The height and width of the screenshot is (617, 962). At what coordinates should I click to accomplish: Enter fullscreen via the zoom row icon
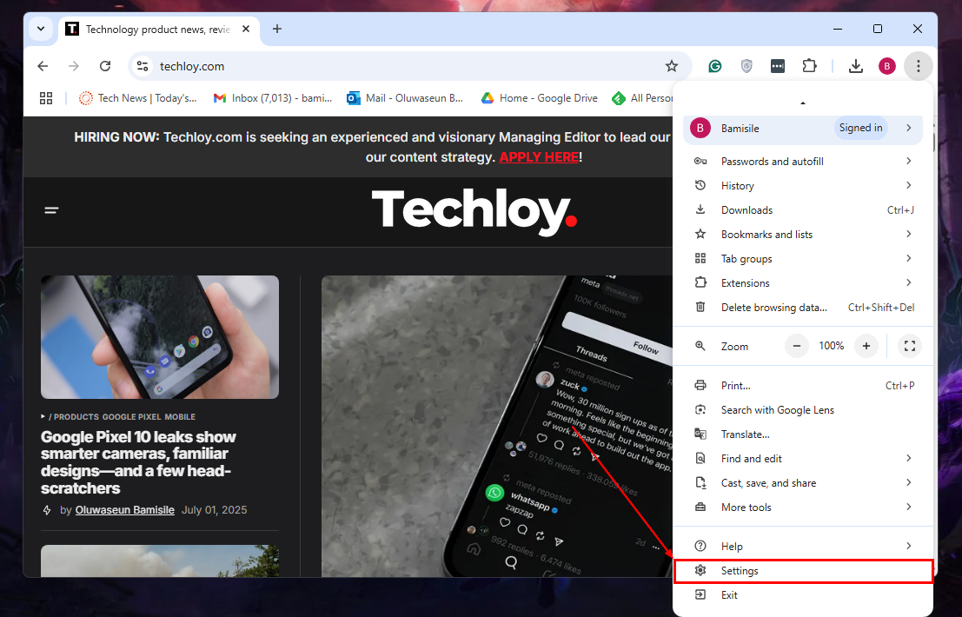point(910,346)
